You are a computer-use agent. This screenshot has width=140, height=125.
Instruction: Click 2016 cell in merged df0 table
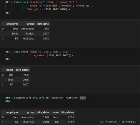click(x=71, y=117)
